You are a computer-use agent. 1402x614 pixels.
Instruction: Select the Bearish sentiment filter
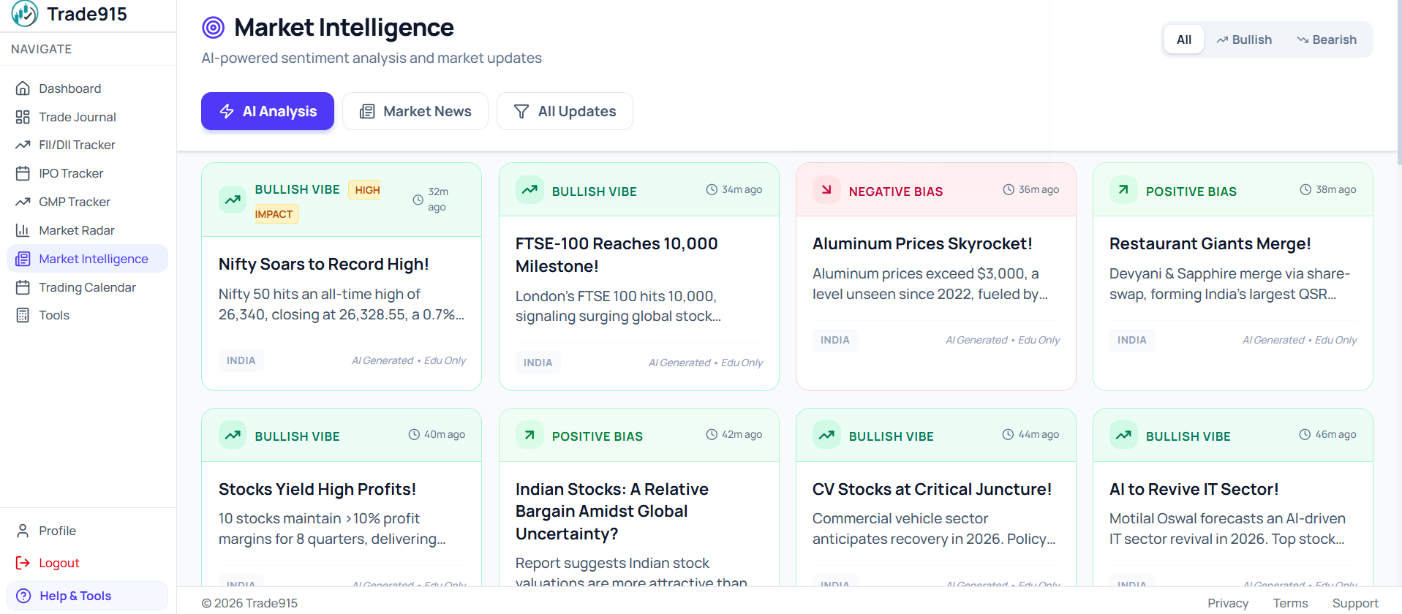[x=1327, y=39]
